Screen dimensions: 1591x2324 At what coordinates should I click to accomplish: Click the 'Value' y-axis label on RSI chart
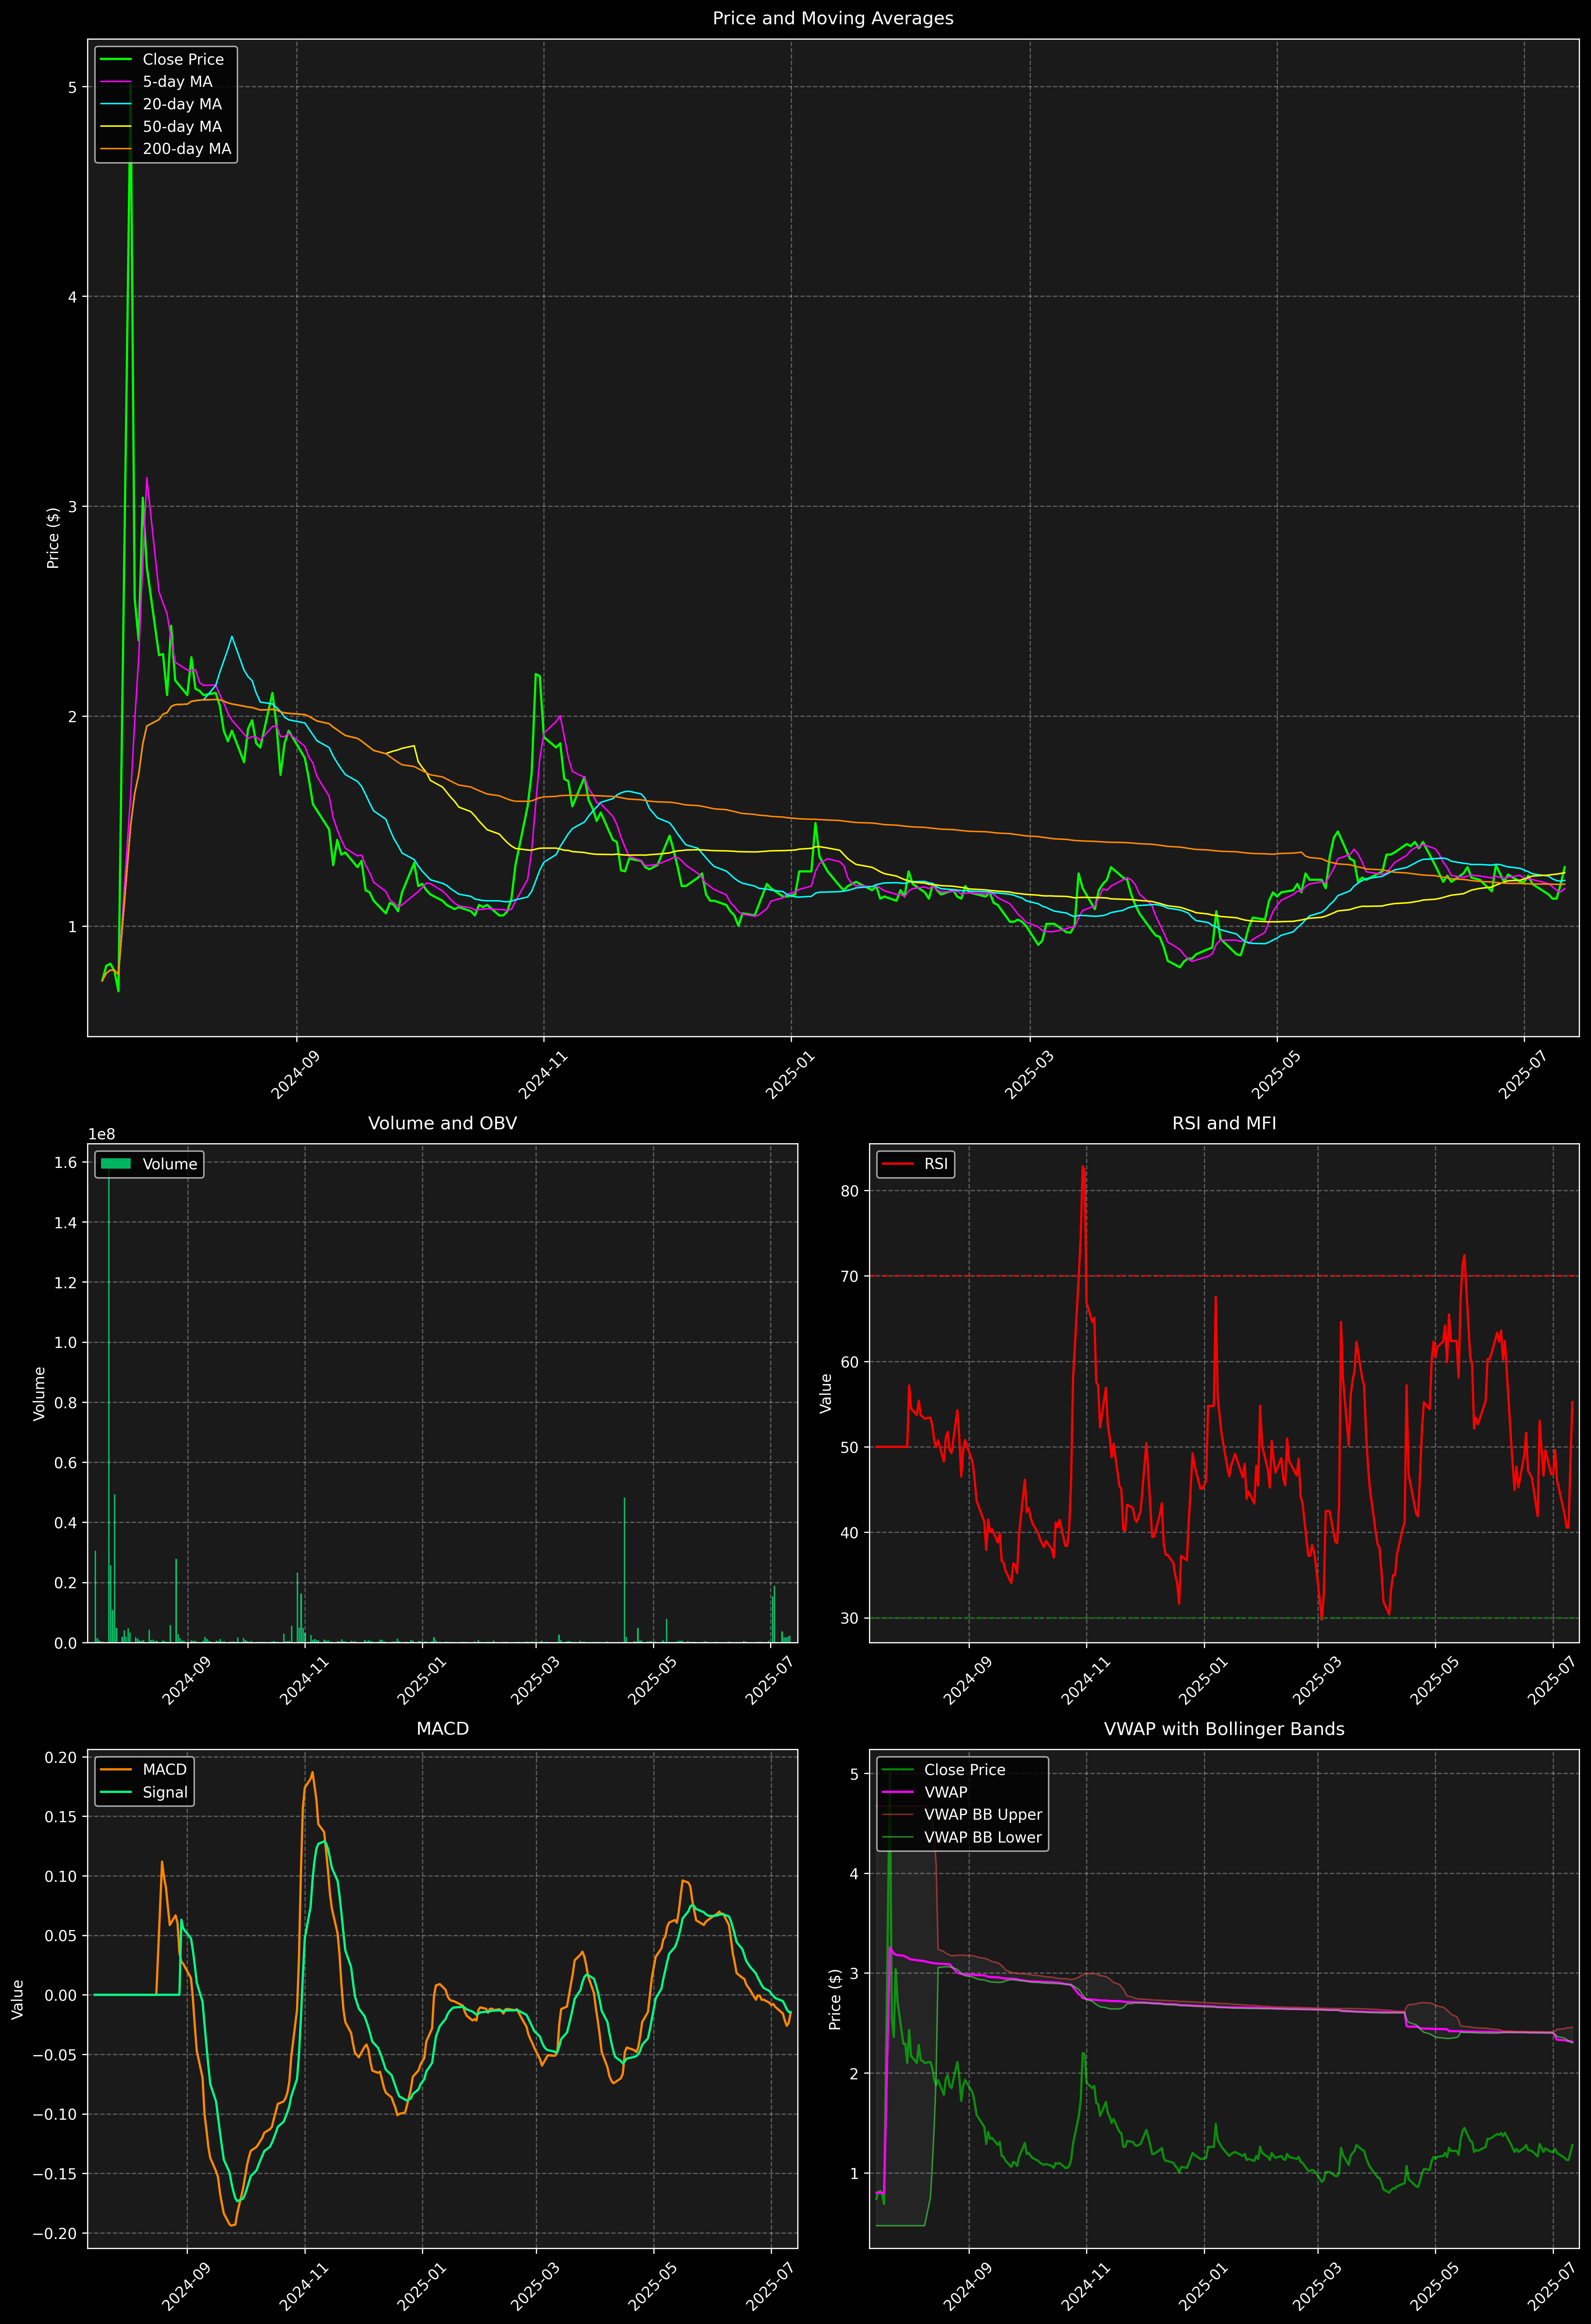tap(826, 1393)
